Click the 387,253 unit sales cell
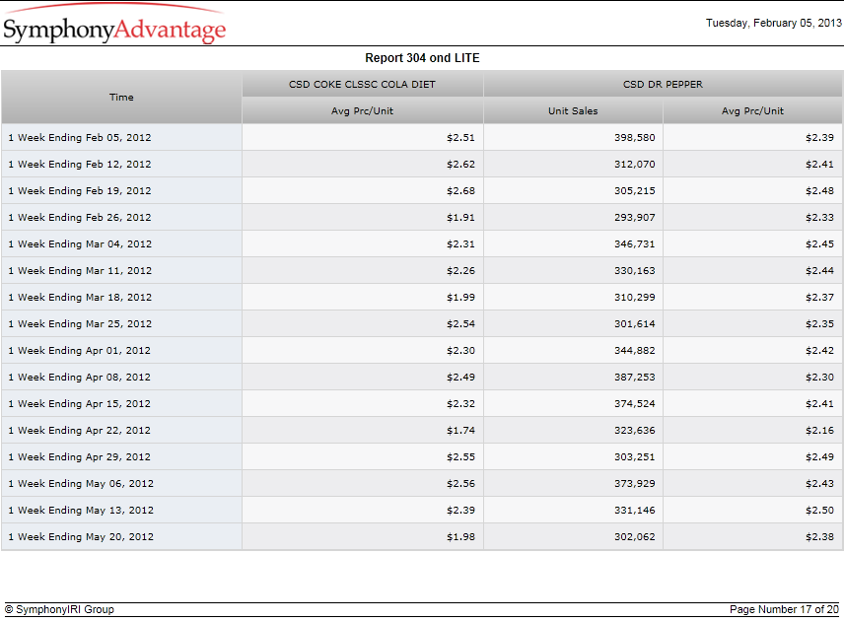 (x=573, y=378)
